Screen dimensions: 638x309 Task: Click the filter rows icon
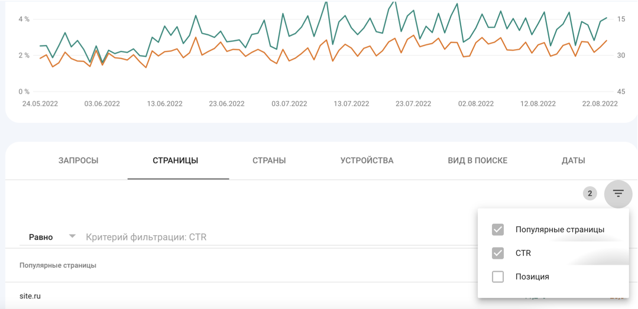618,193
